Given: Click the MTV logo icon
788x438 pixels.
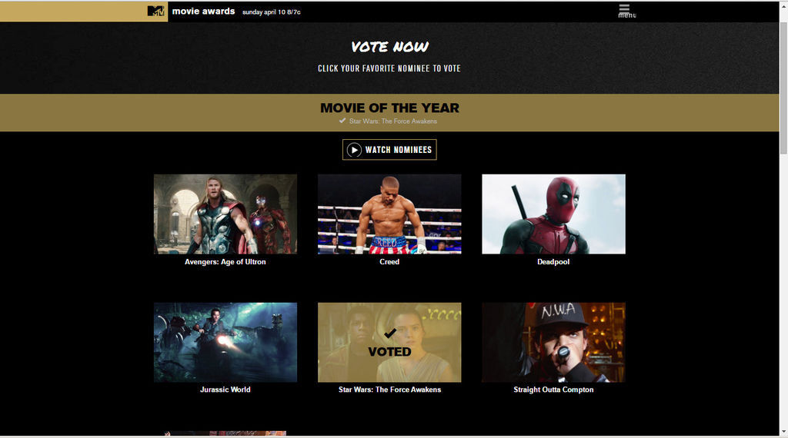Looking at the screenshot, I should point(155,11).
